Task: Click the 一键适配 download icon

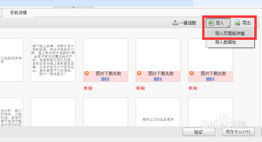Action: pos(175,23)
